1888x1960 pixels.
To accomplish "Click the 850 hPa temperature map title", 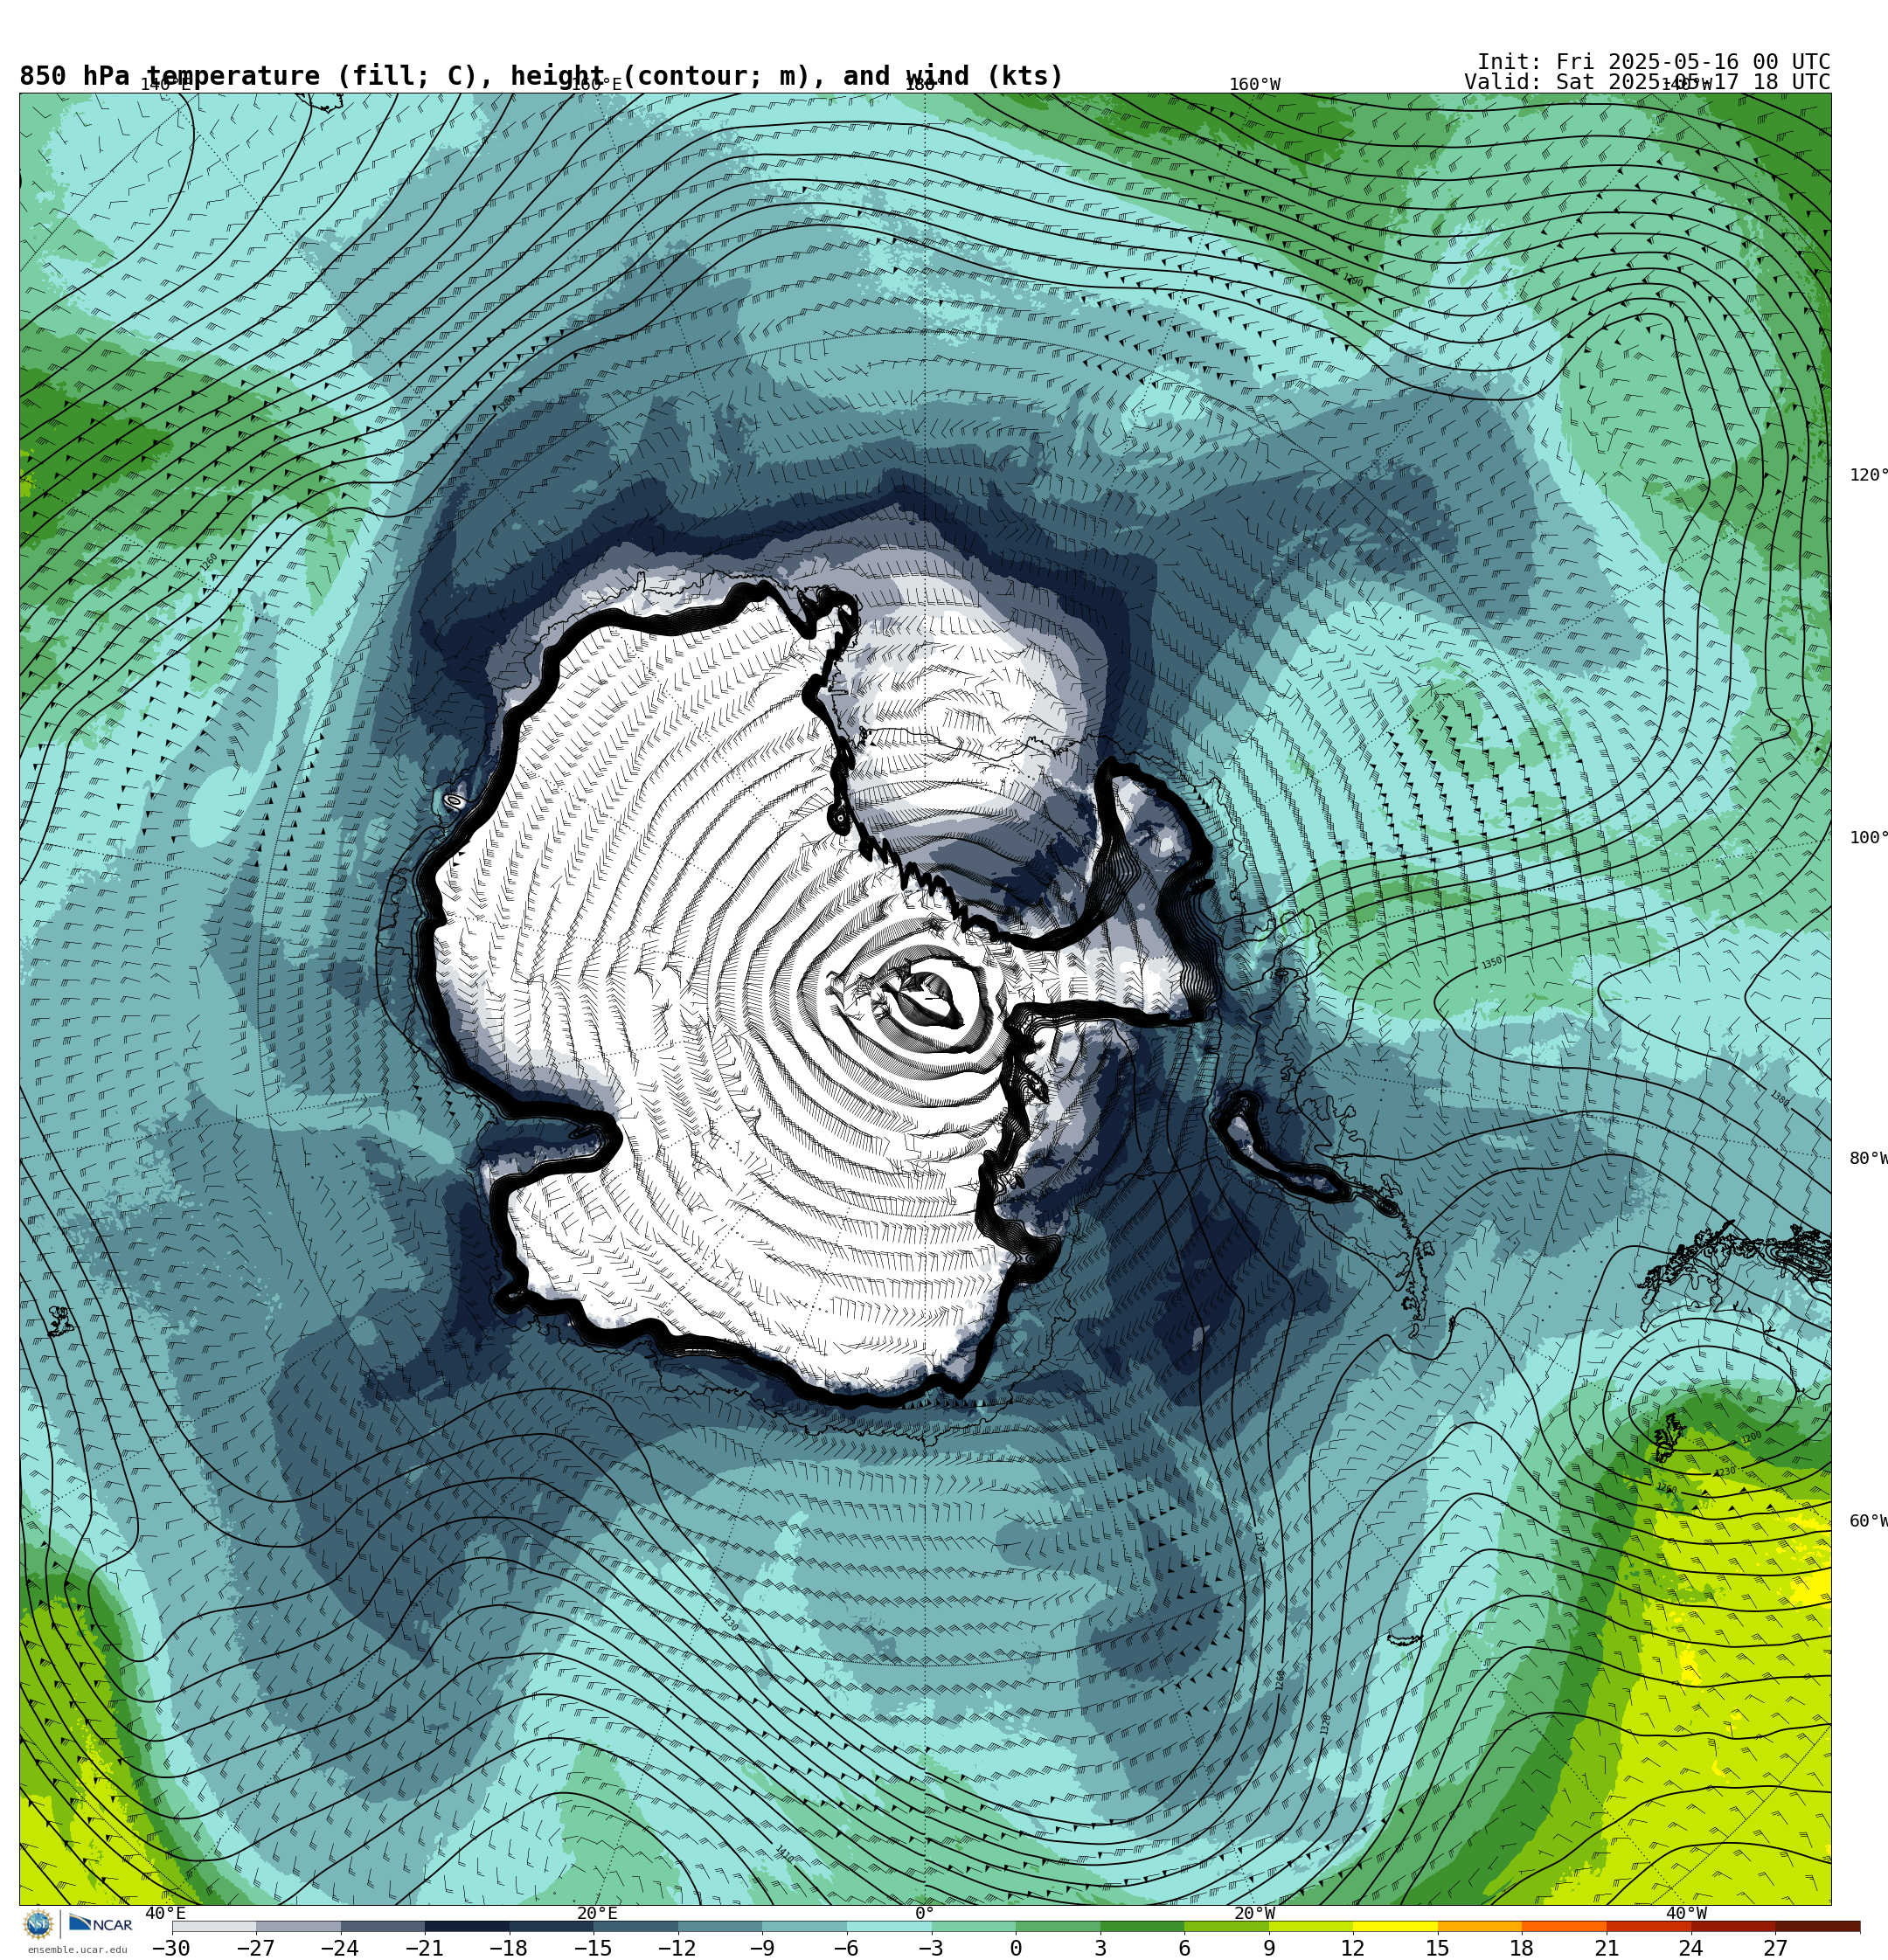I will tap(541, 76).
